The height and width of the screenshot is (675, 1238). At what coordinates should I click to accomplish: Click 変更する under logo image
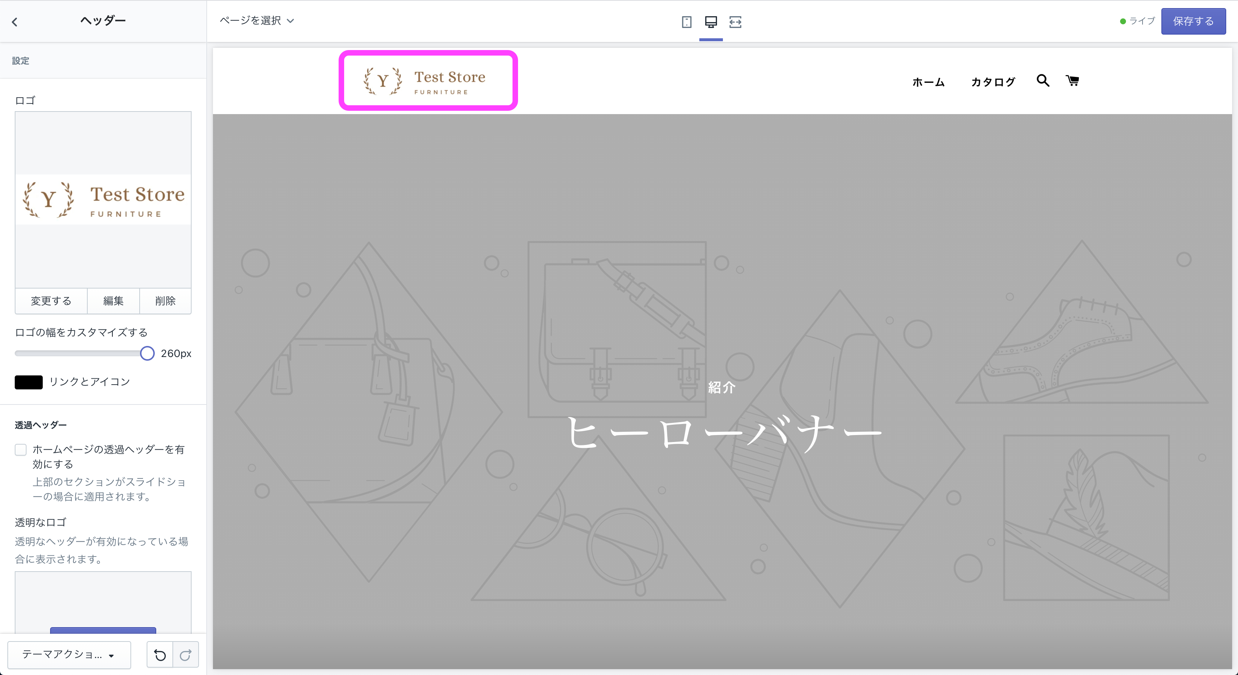coord(51,301)
